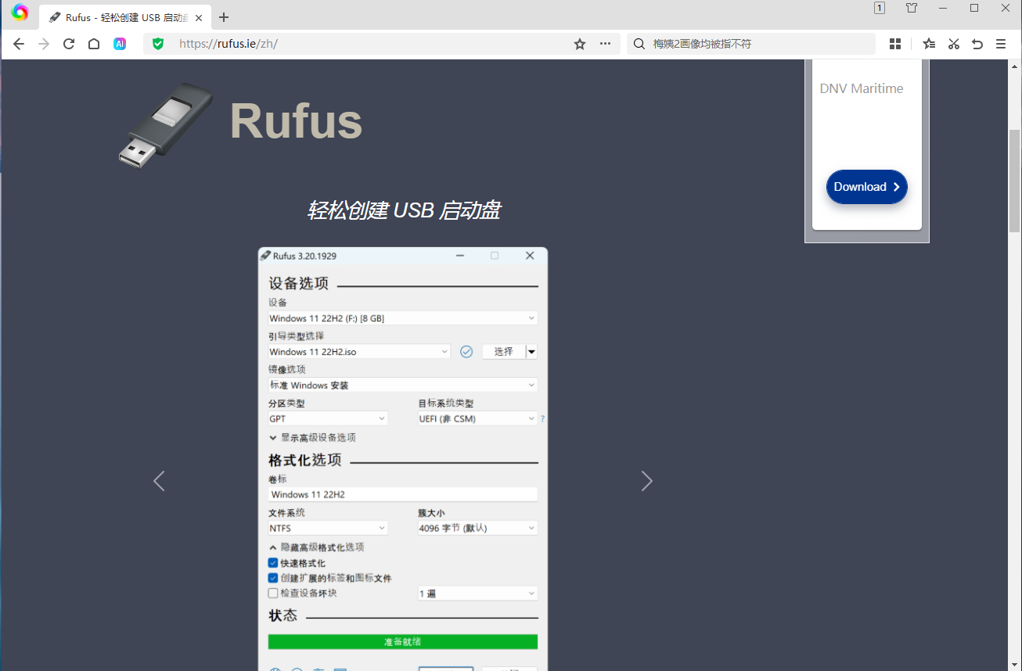Collapse 隐藏高级格式化选项 in Rufus screenshot

(317, 547)
